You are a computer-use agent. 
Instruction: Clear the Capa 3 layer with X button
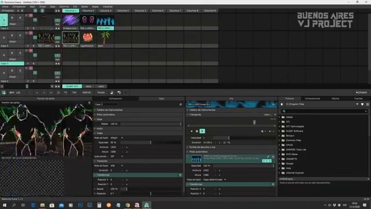(4, 55)
